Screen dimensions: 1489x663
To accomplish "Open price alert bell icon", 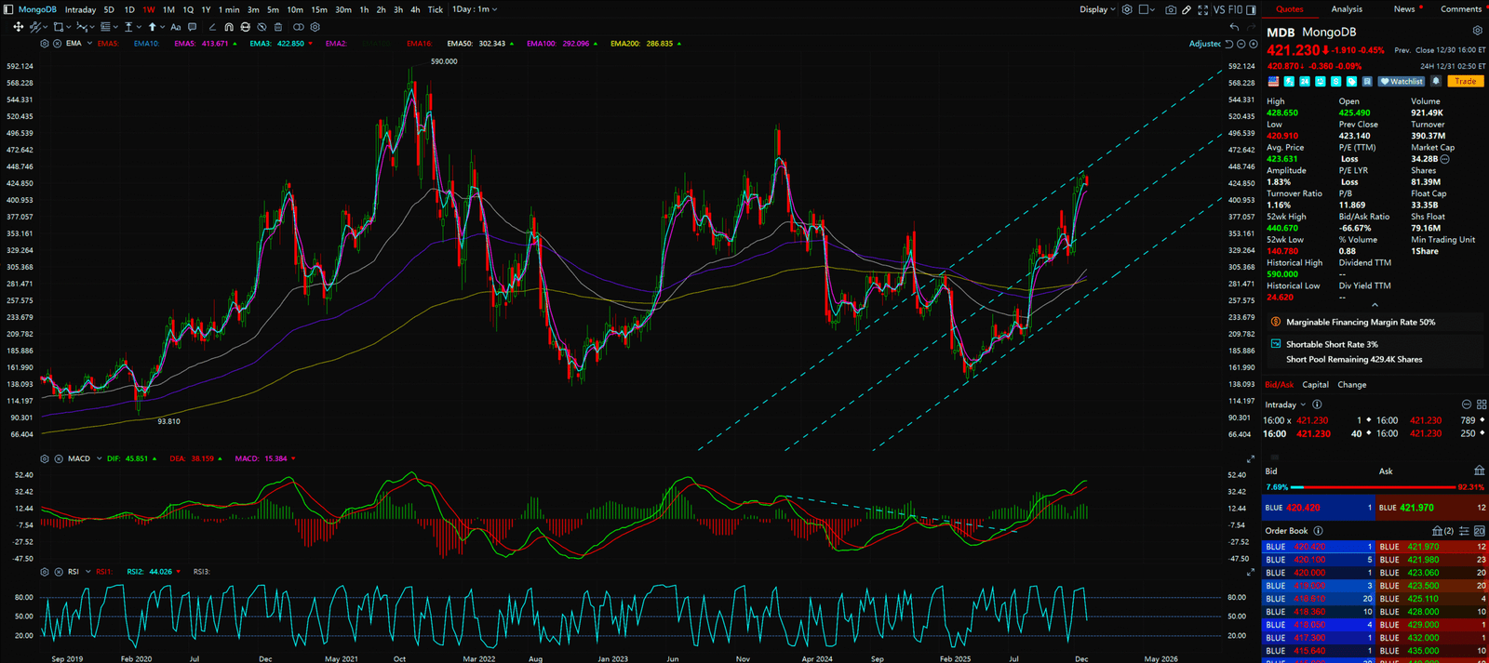I will (x=1436, y=82).
